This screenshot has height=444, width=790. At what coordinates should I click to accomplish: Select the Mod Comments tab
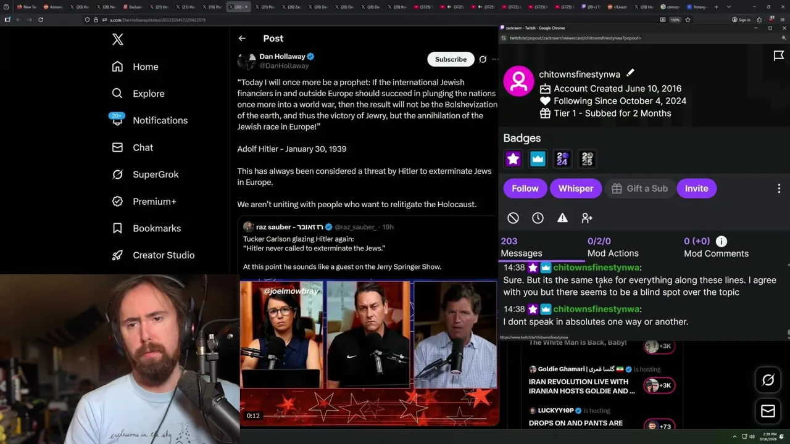coord(716,247)
